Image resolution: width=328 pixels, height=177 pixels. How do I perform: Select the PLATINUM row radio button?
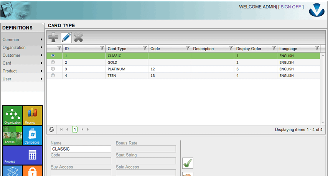[x=53, y=69]
